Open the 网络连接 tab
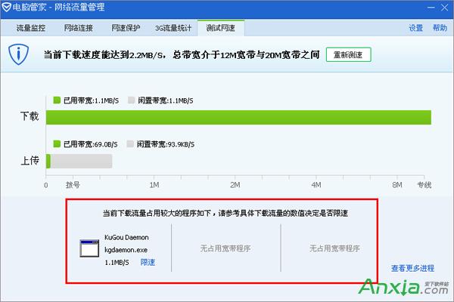This screenshot has width=454, height=302. [x=76, y=28]
